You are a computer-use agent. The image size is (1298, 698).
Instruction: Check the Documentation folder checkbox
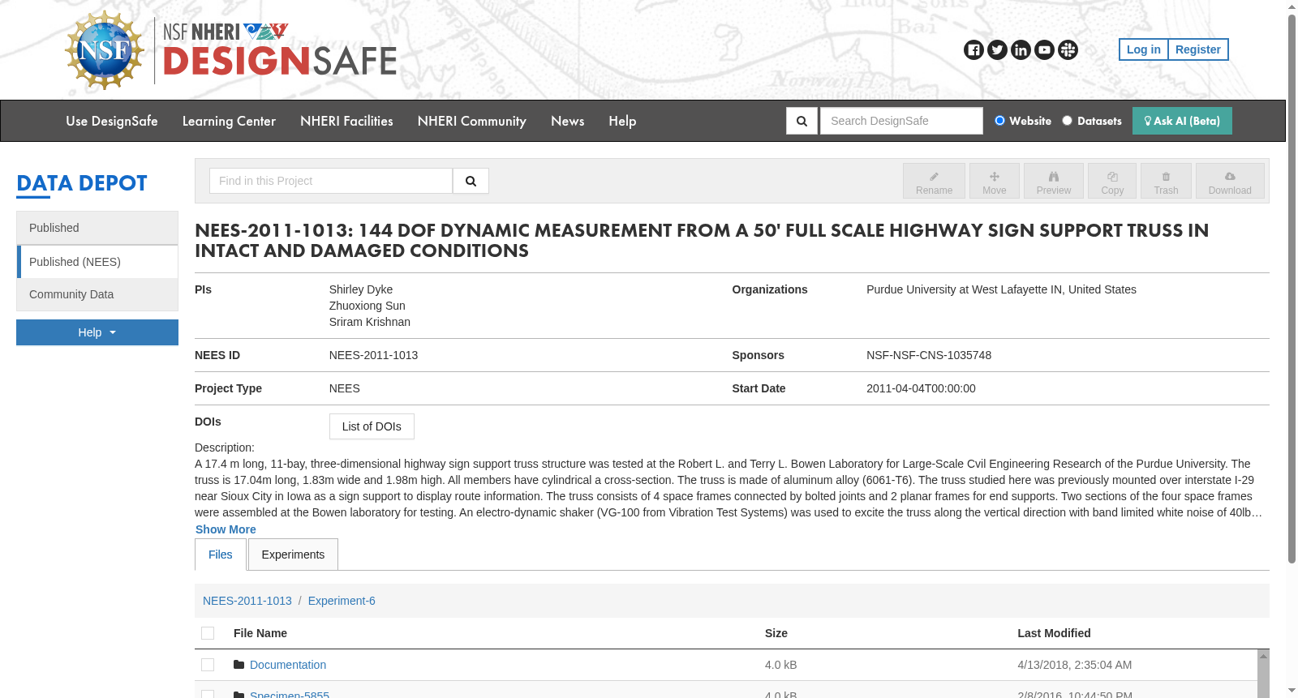point(208,665)
